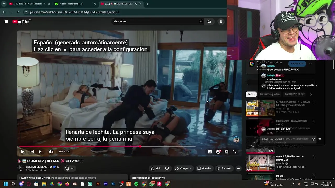This screenshot has width=335, height=188.
Task: Mute audio on the DIOMEDEZ tab
Action: (136, 4)
